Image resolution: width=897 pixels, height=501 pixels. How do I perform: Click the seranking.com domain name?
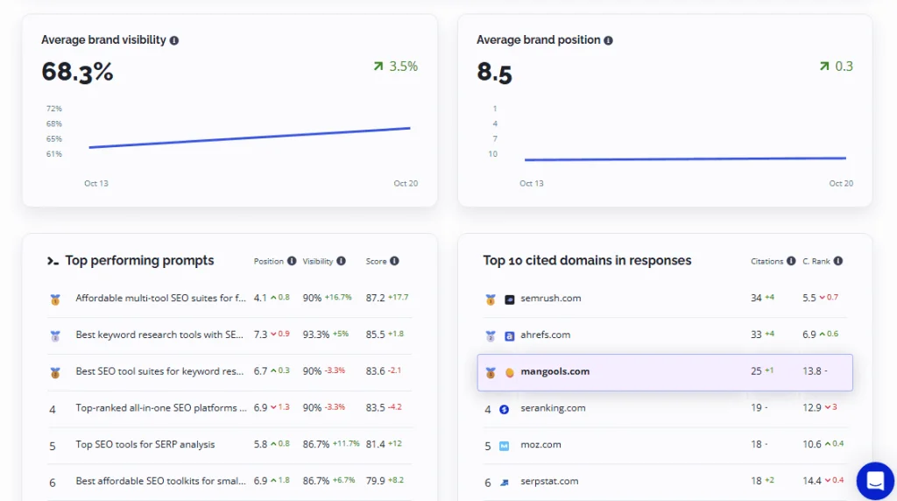[x=553, y=408]
